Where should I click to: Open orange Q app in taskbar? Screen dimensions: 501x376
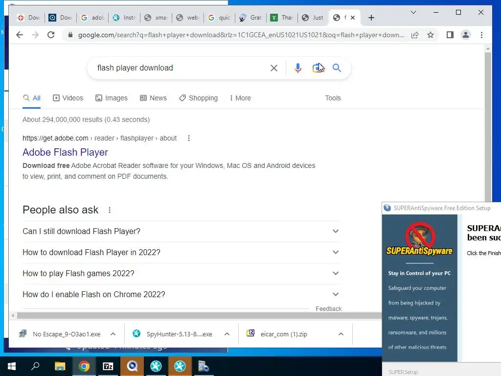click(x=132, y=366)
